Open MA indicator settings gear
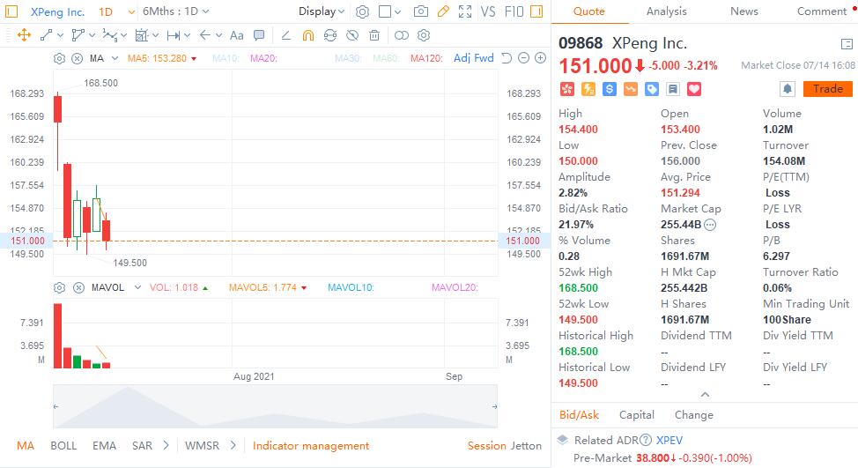858x468 pixels. (60, 58)
